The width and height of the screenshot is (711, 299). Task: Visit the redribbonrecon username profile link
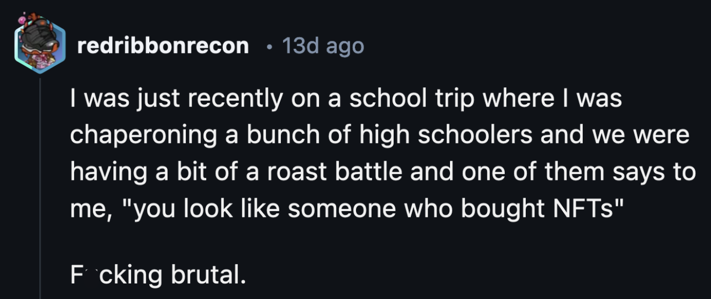coord(163,47)
